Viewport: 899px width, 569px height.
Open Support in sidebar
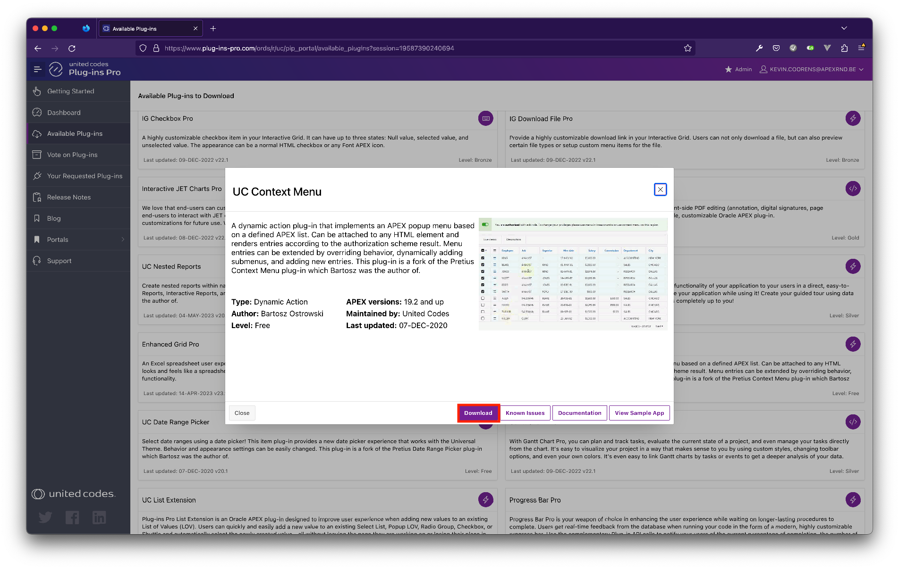coord(78,261)
